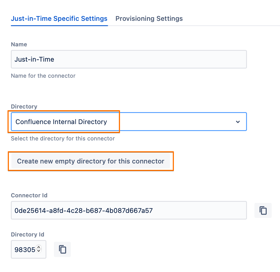
Task: Copy the Connector Id to clipboard
Action: pyautogui.click(x=263, y=210)
